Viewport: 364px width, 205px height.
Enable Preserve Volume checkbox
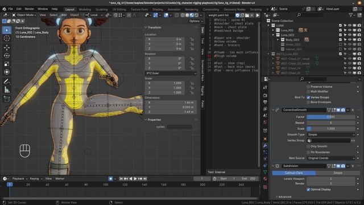click(x=308, y=87)
